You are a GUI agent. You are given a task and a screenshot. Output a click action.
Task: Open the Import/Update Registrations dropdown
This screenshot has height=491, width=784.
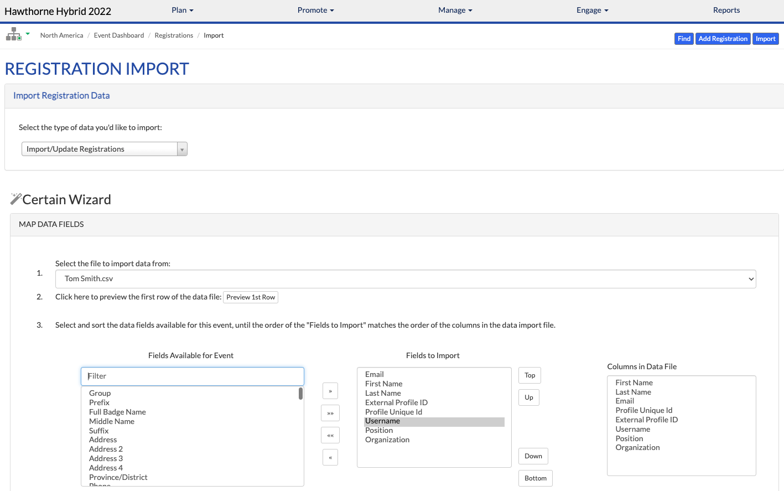105,149
